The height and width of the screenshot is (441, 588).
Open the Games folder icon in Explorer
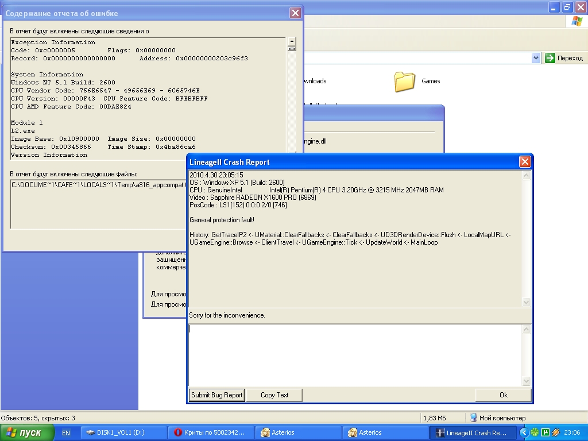click(404, 82)
